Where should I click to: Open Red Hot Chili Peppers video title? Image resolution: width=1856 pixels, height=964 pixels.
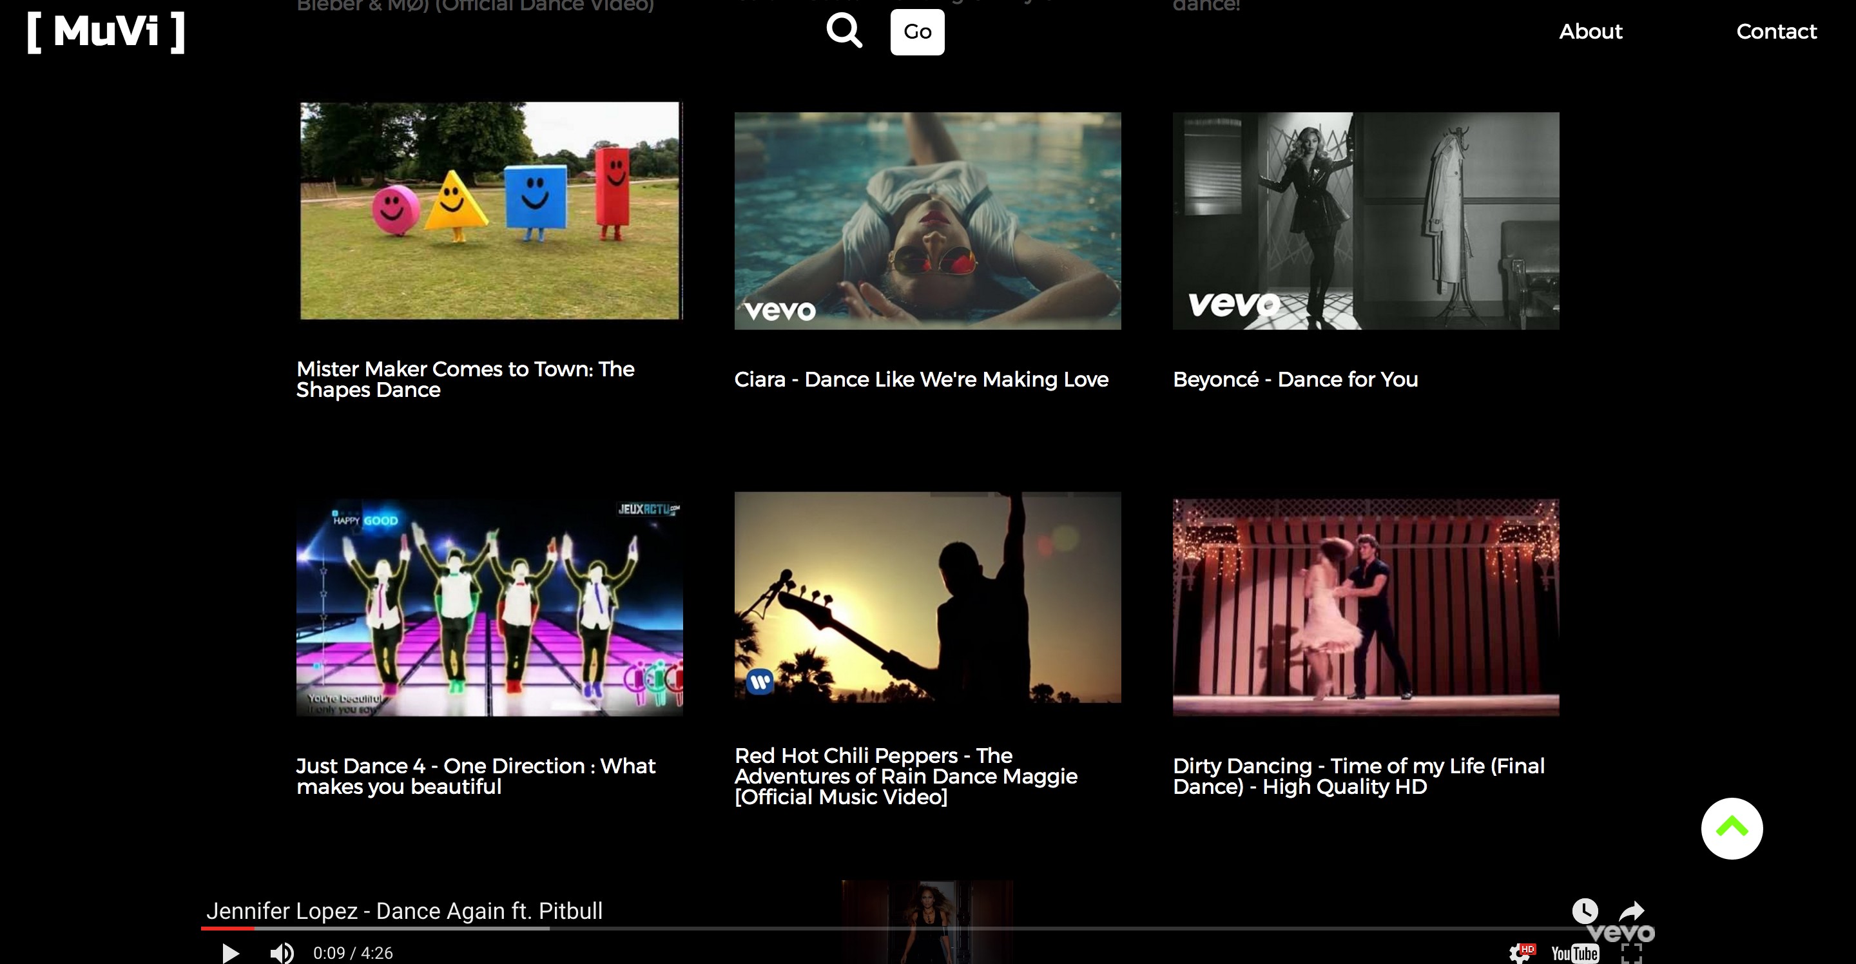point(905,776)
